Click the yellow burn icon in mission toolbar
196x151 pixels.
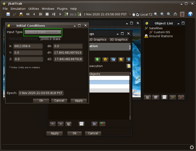pyautogui.click(x=105, y=59)
